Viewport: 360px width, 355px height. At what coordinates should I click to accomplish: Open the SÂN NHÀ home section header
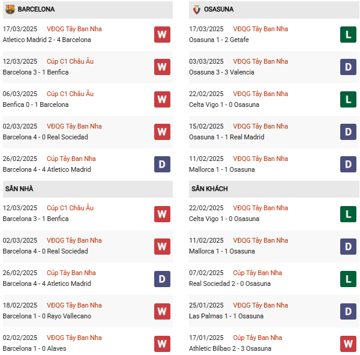(x=19, y=189)
